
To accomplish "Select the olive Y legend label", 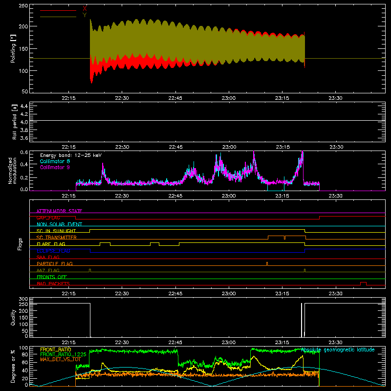I will 85,15.
